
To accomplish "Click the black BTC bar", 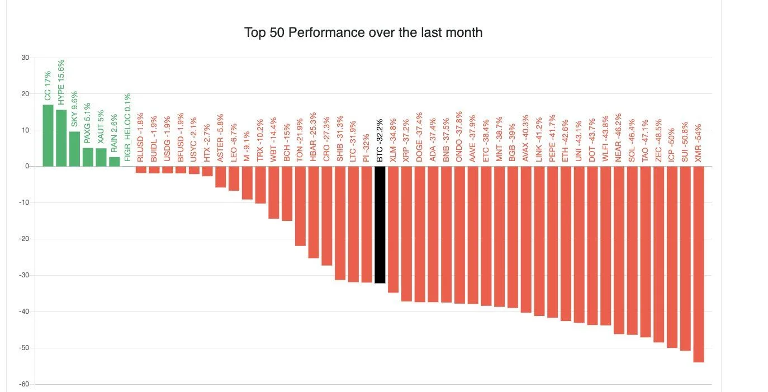I will (x=380, y=225).
